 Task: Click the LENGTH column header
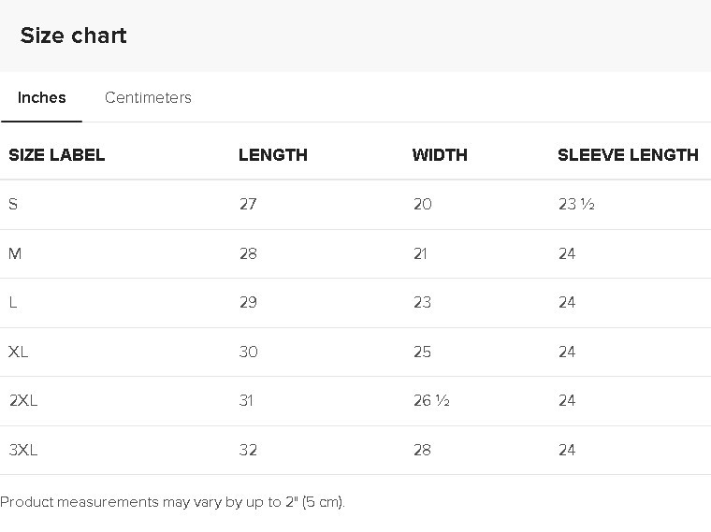pos(273,155)
